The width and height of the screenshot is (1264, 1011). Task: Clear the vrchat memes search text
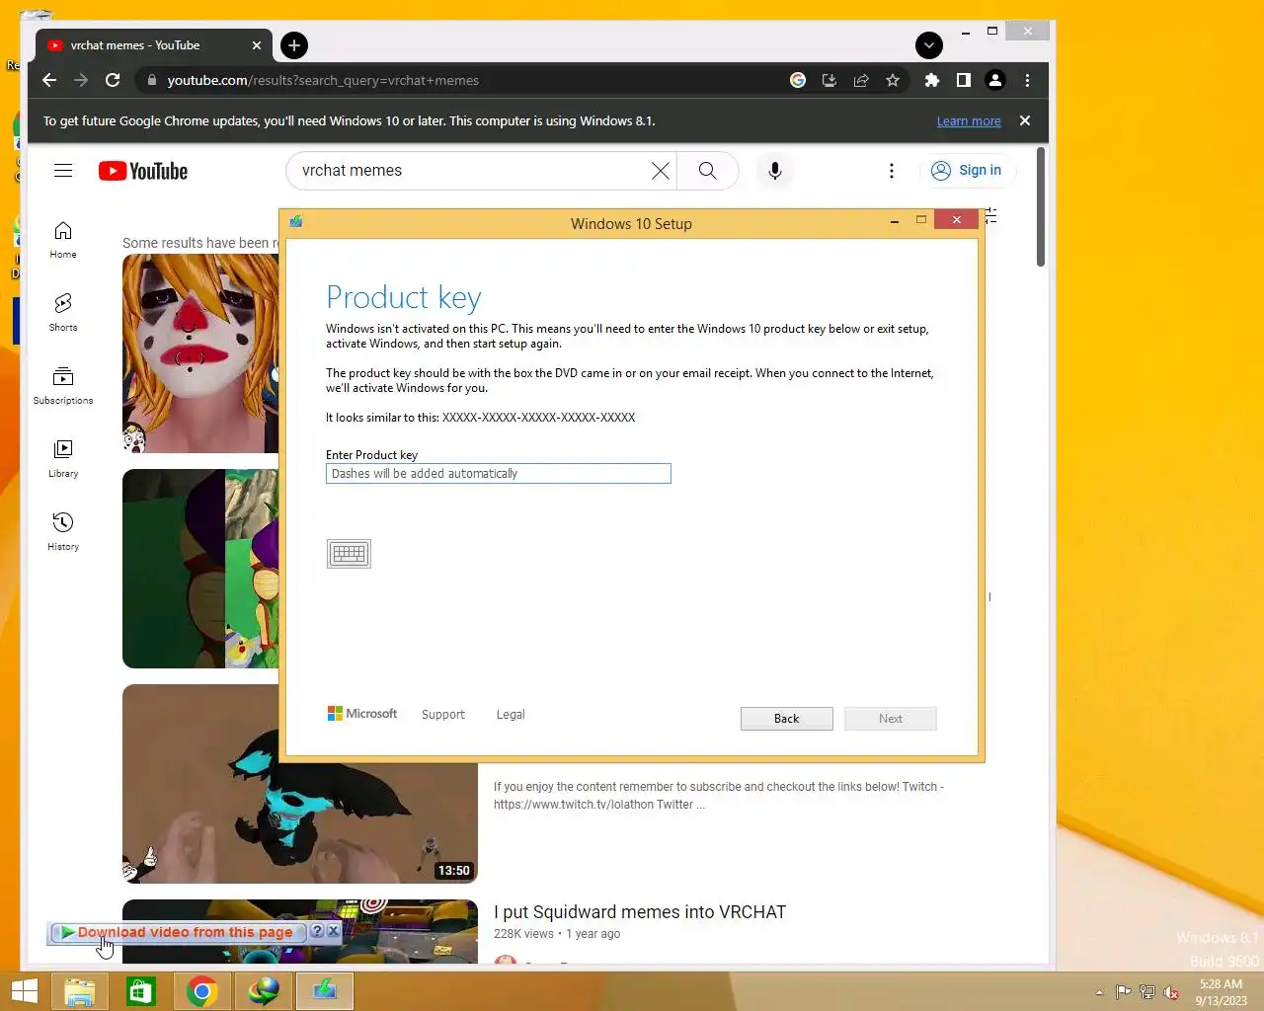[661, 171]
